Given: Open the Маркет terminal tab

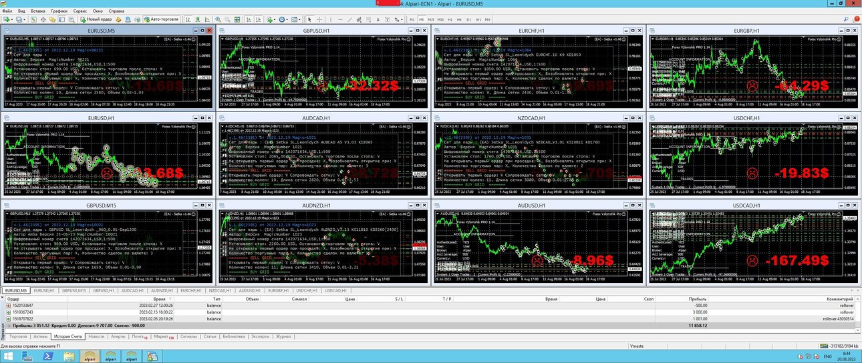Looking at the screenshot, I should 164,337.
